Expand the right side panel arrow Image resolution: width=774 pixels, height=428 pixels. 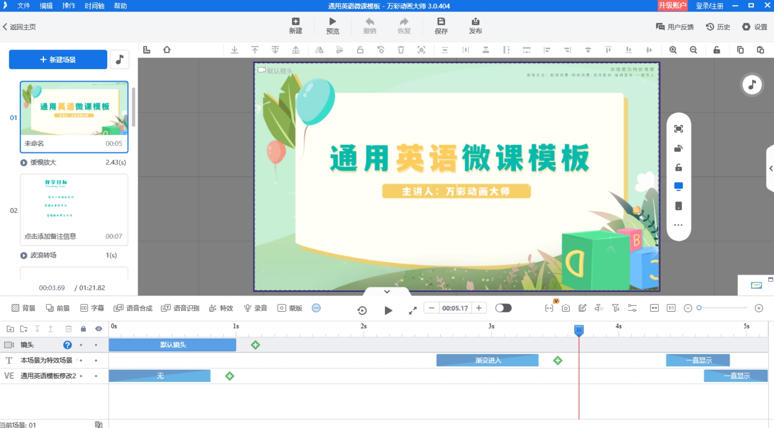point(771,168)
